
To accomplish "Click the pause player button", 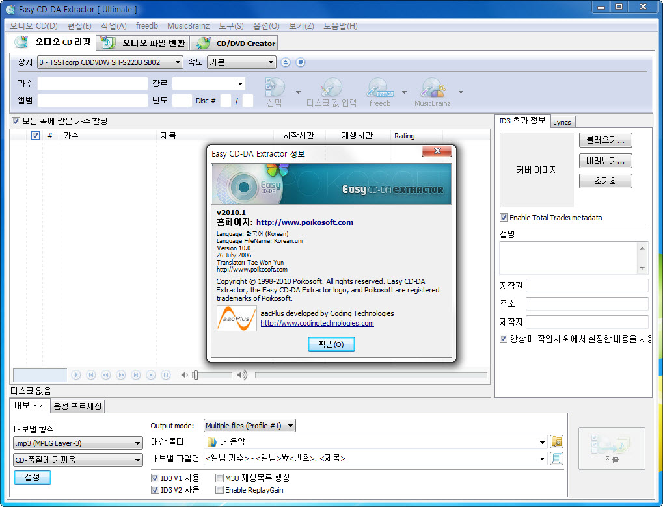I will 166,375.
